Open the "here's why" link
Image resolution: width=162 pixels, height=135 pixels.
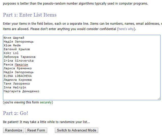[x=126, y=29]
